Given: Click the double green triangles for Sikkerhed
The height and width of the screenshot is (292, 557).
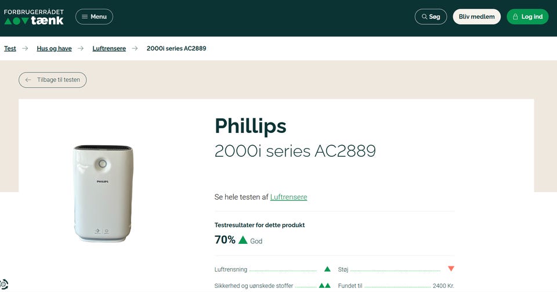Looking at the screenshot, I should [324, 286].
